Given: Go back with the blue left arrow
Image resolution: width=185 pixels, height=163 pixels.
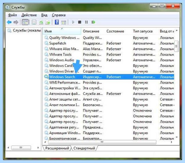Looking at the screenshot, I should [x=9, y=22].
